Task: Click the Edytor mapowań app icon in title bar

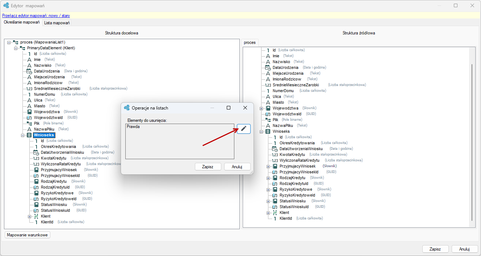Action: [x=6, y=5]
